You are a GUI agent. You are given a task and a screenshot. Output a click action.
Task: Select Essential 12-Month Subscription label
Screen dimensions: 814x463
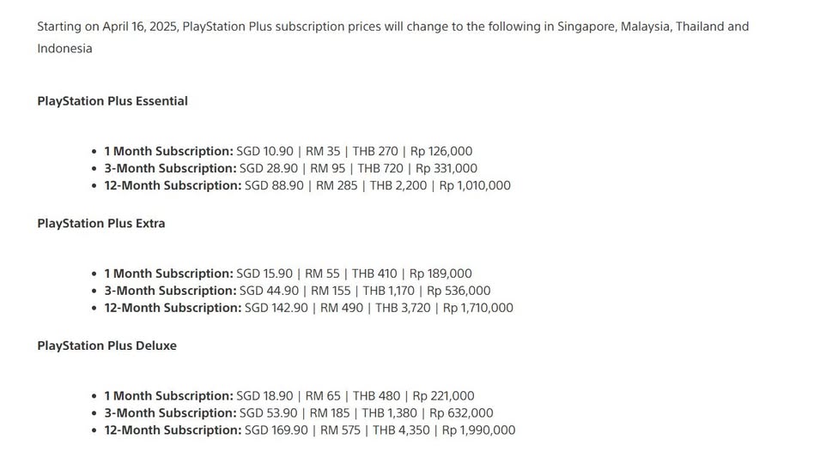tap(173, 185)
